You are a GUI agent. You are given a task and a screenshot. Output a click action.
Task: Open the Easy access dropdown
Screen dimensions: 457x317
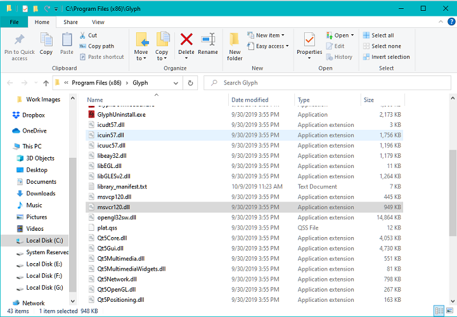[268, 46]
